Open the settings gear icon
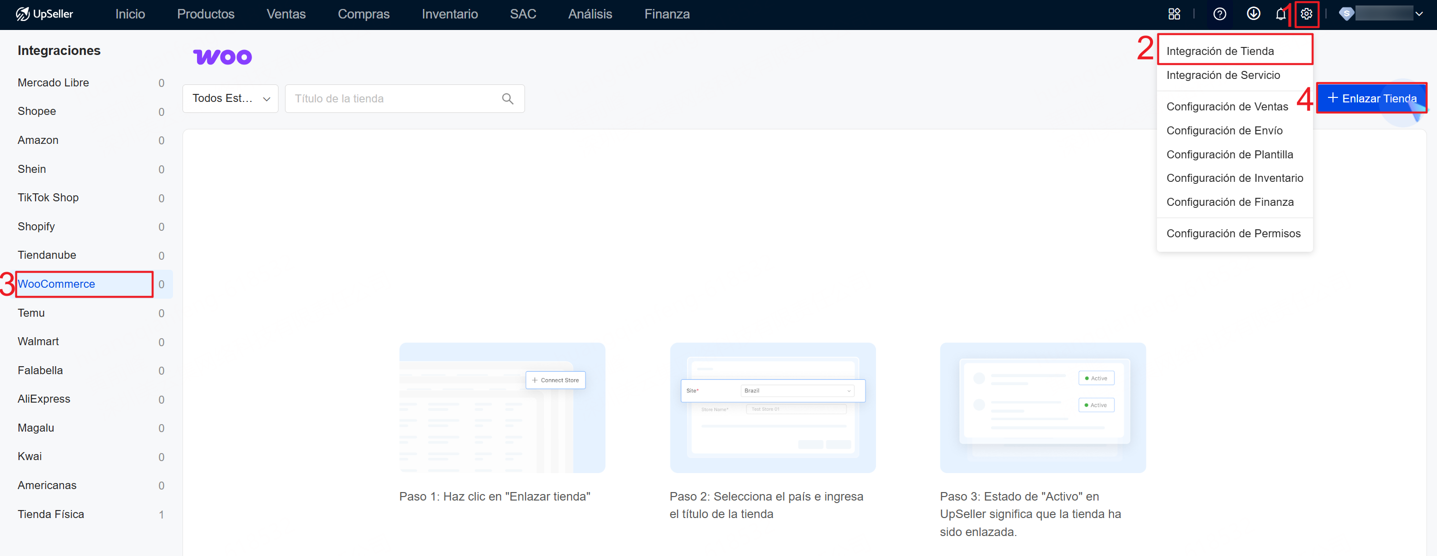Screen dimensions: 1437x556 point(1306,14)
